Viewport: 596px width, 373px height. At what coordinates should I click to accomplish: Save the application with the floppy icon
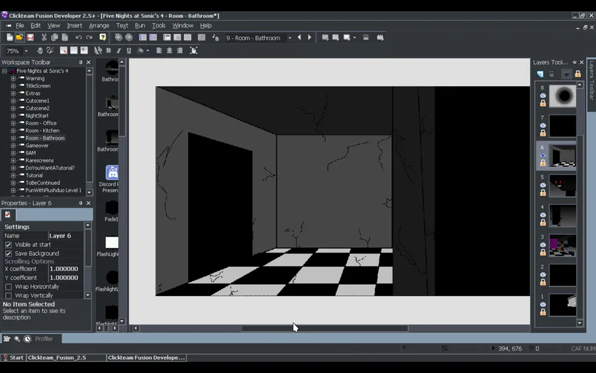tap(30, 37)
